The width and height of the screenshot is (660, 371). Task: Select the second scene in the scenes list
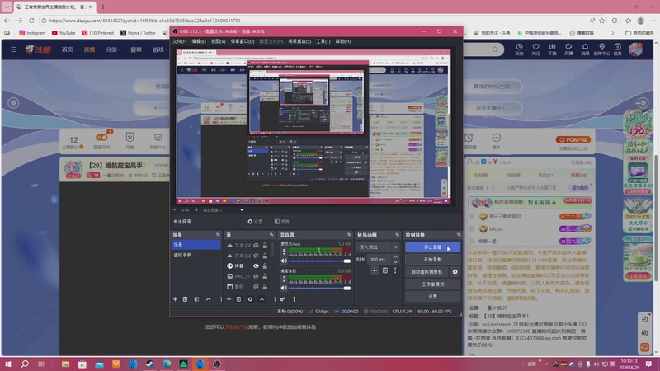[x=196, y=255]
